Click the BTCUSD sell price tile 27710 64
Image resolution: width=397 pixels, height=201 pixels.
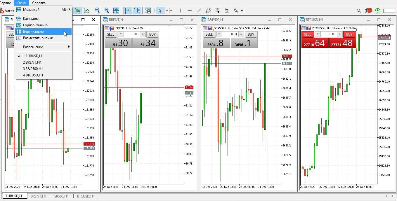coord(315,43)
